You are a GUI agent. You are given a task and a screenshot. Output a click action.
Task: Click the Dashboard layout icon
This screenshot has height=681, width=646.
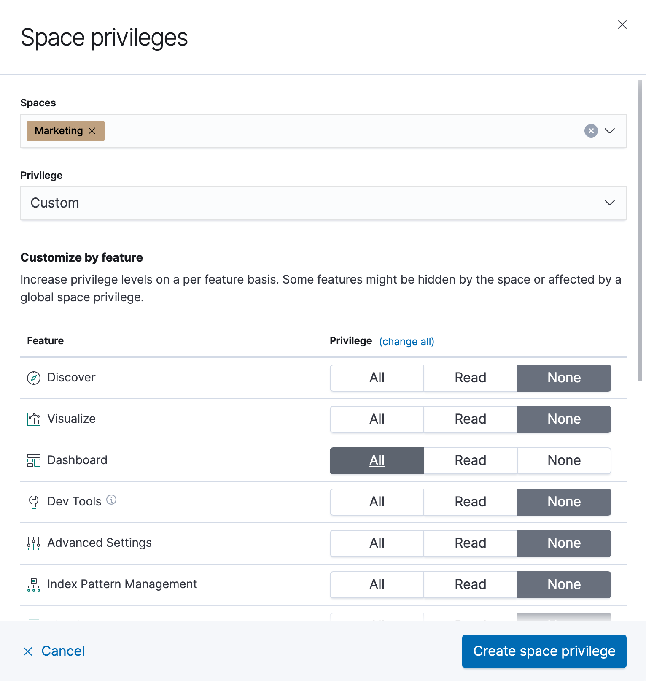(x=34, y=460)
